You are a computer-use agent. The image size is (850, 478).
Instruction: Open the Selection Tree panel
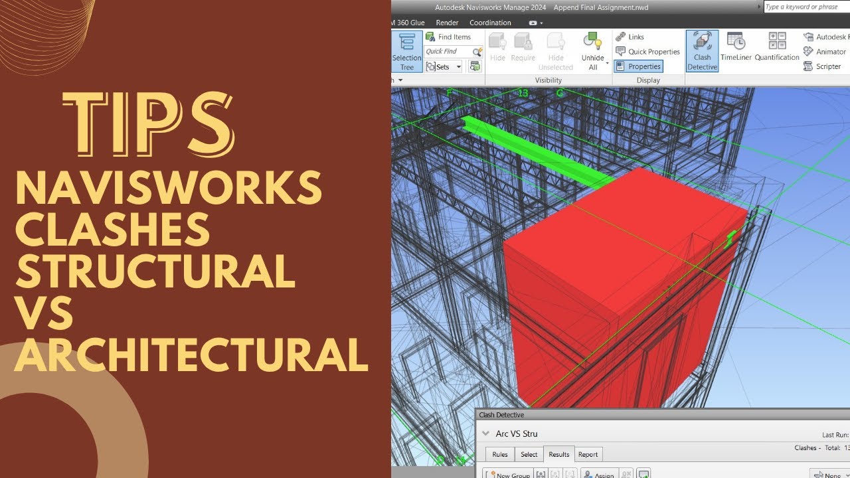406,51
